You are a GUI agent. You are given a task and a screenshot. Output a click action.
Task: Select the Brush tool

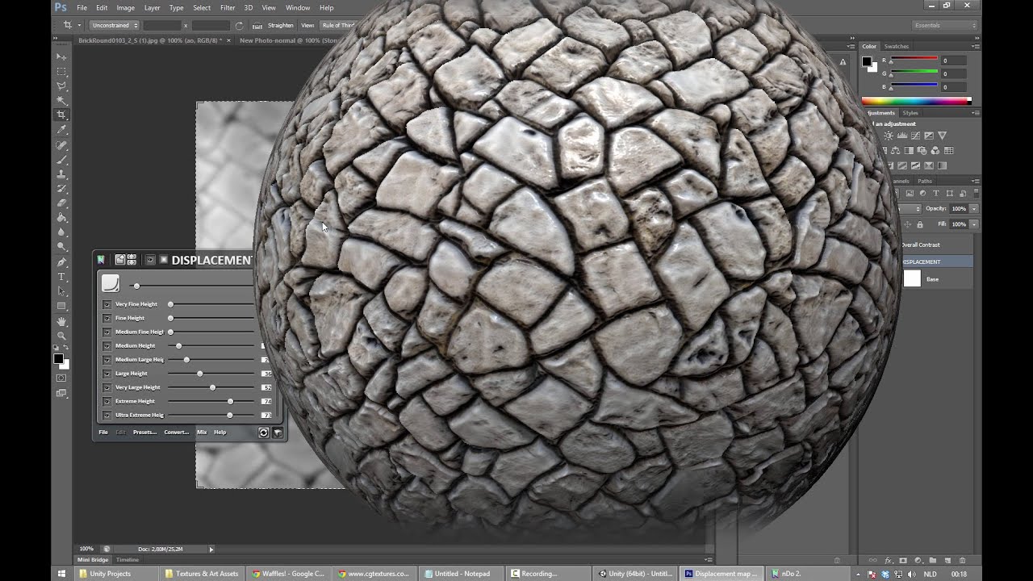click(61, 160)
